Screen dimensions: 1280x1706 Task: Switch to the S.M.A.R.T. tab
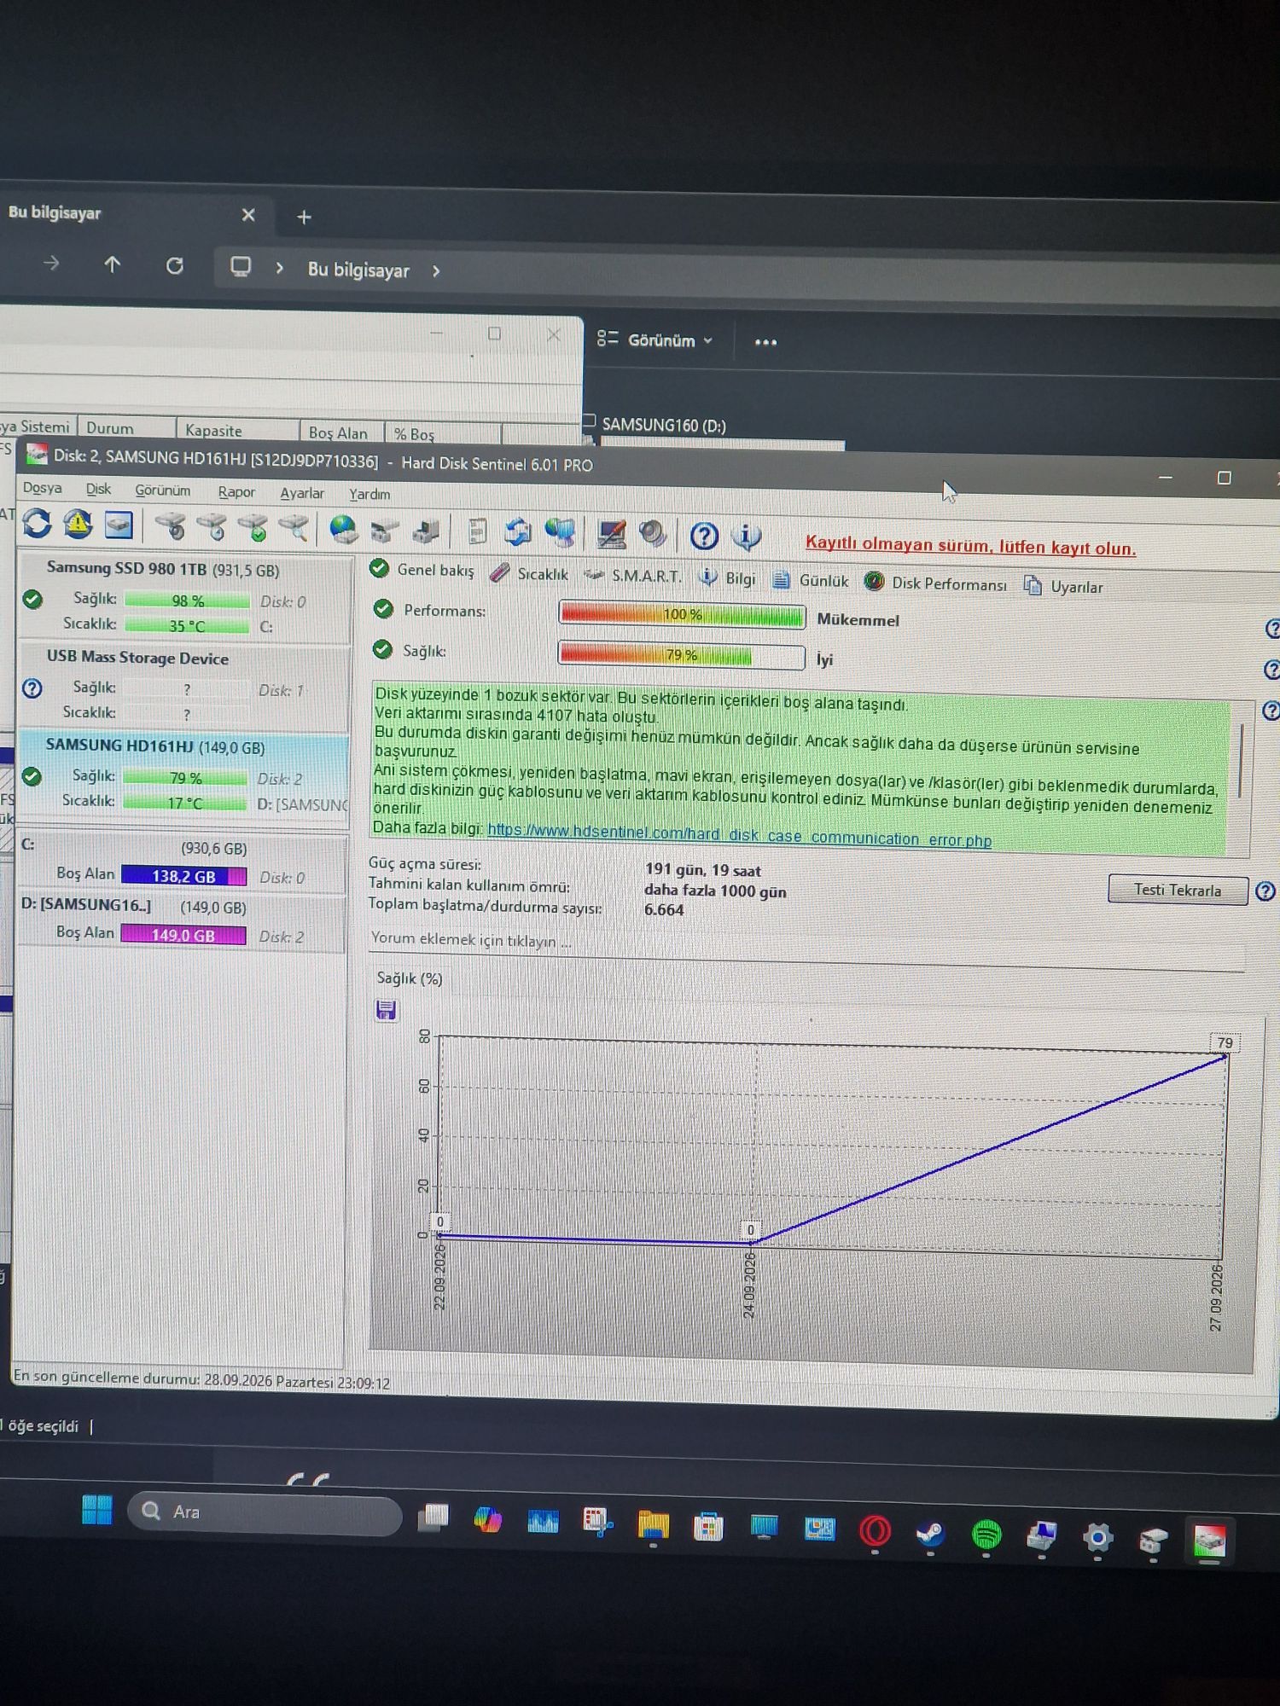point(632,576)
